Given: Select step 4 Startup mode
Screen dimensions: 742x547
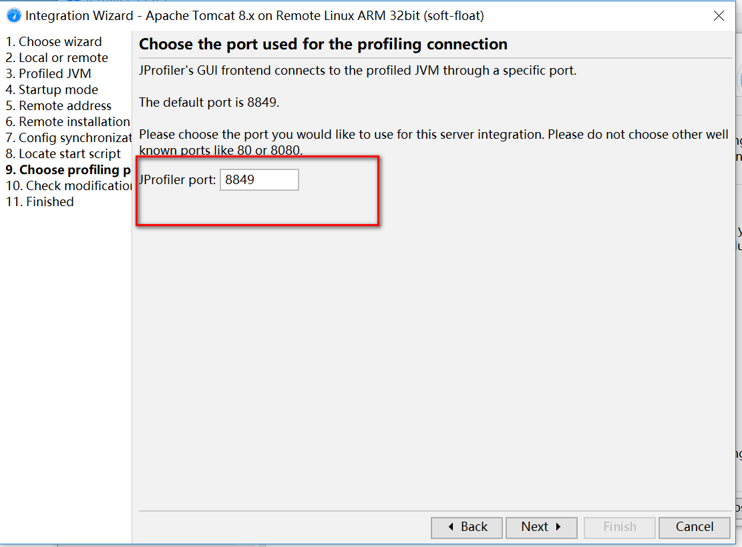Looking at the screenshot, I should pos(51,90).
